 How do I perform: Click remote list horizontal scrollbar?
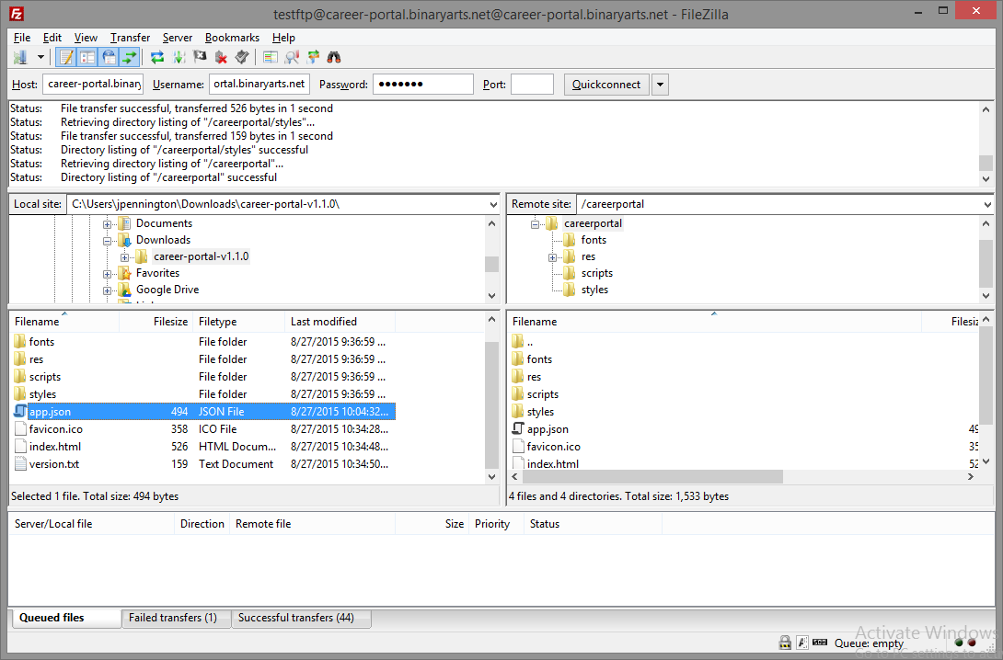coord(653,477)
